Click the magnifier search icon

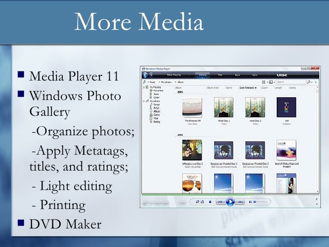(308, 82)
